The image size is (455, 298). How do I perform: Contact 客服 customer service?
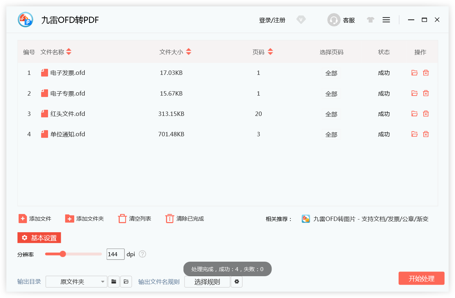(x=341, y=20)
